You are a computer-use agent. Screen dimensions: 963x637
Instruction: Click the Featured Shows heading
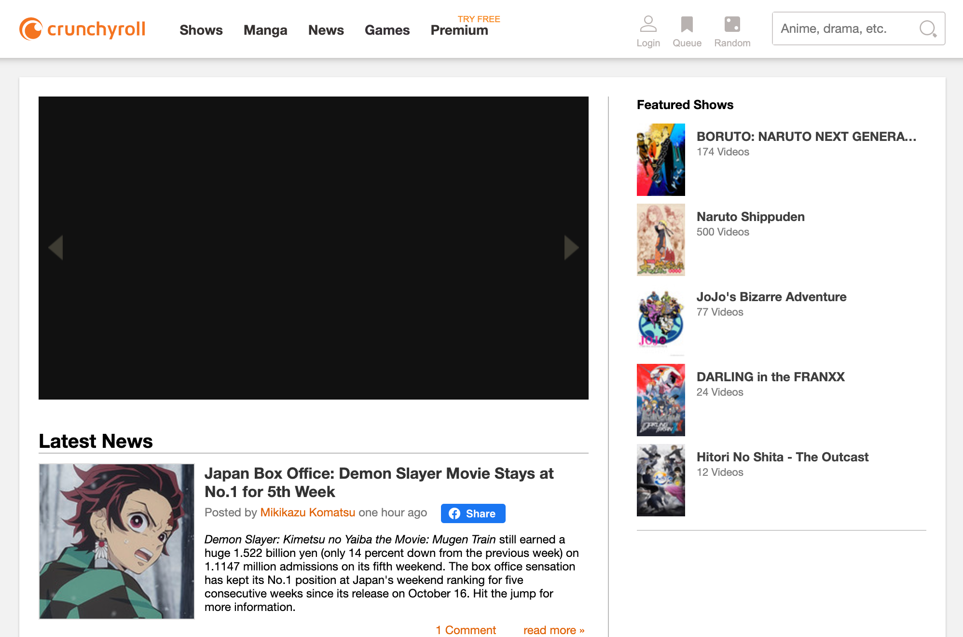(685, 105)
